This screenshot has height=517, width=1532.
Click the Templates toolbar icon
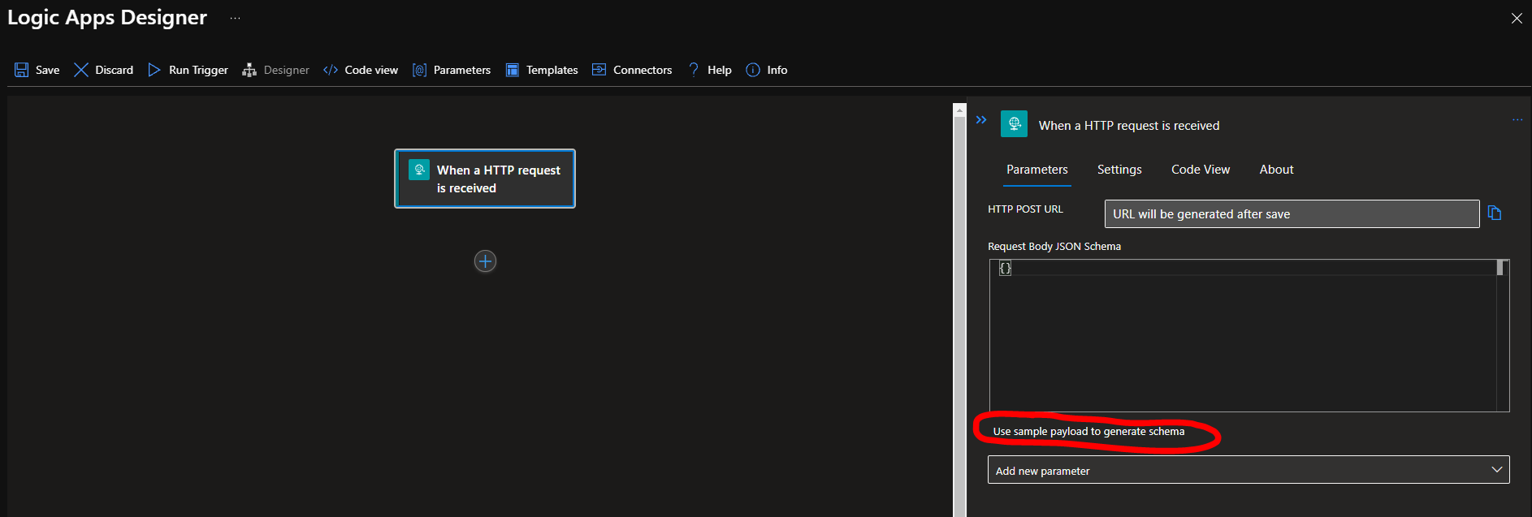(x=513, y=70)
